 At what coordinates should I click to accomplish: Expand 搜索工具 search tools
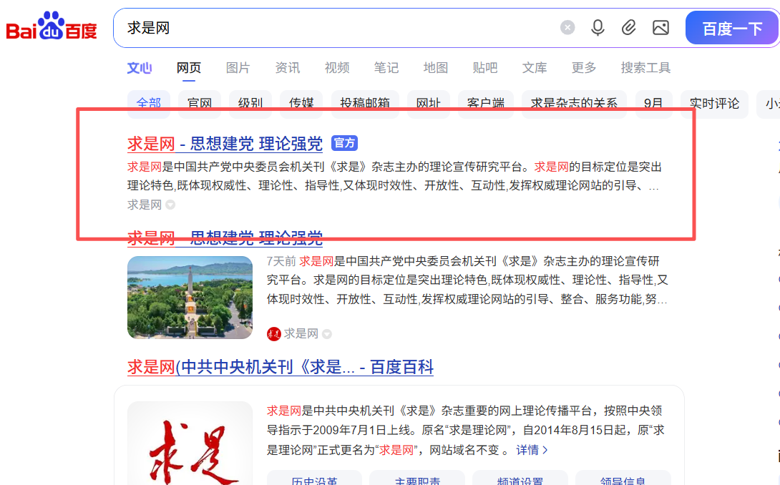pyautogui.click(x=645, y=67)
